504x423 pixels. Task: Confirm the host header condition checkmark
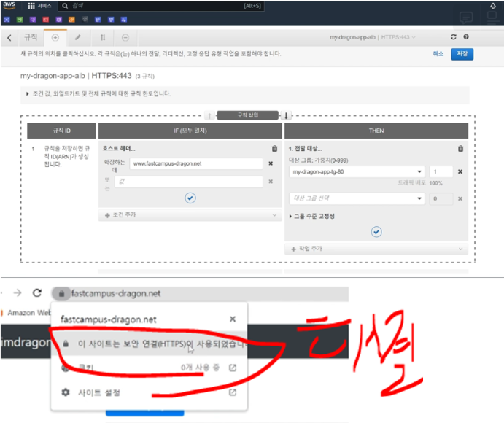pyautogui.click(x=190, y=198)
